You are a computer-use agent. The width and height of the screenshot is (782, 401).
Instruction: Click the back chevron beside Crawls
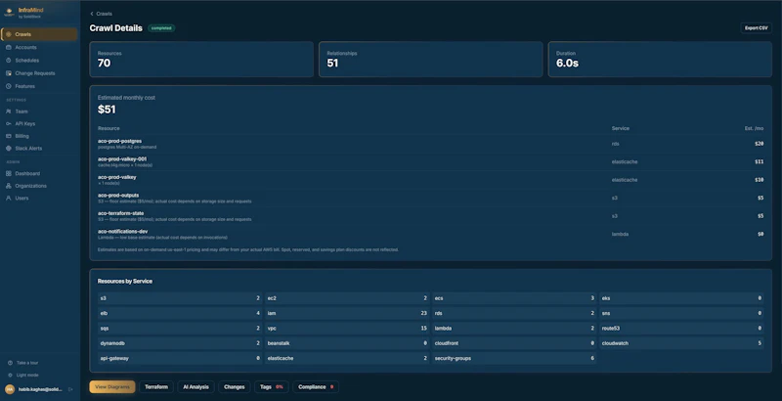point(92,14)
